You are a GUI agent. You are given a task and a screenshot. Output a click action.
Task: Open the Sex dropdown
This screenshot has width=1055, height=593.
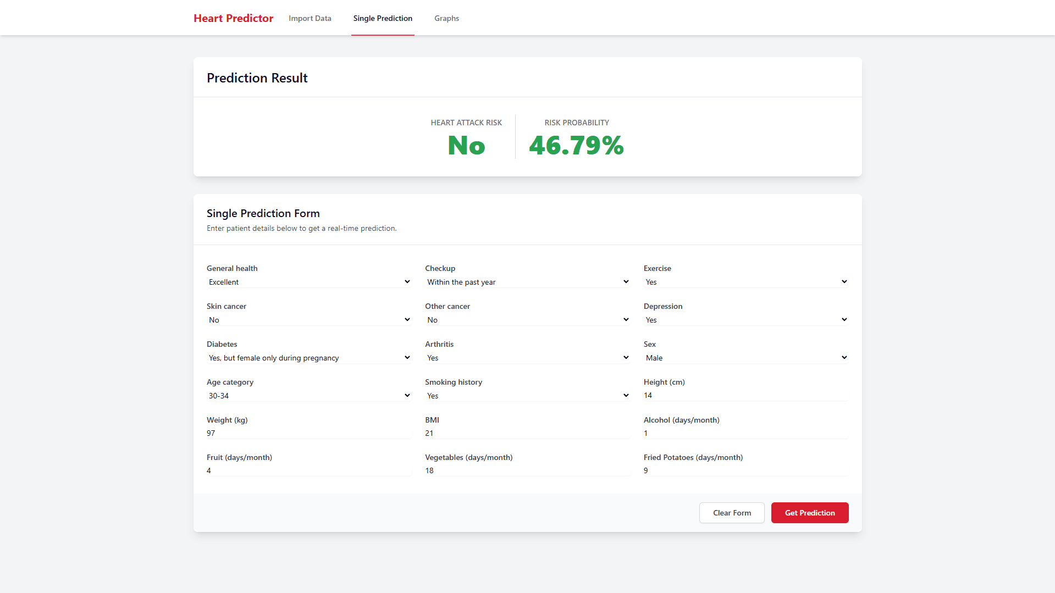pos(746,358)
